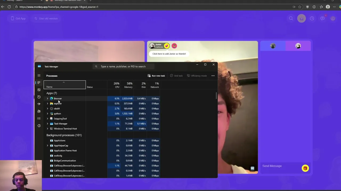
Task: Open Details page in Task Manager sidebar
Action: click(39, 118)
